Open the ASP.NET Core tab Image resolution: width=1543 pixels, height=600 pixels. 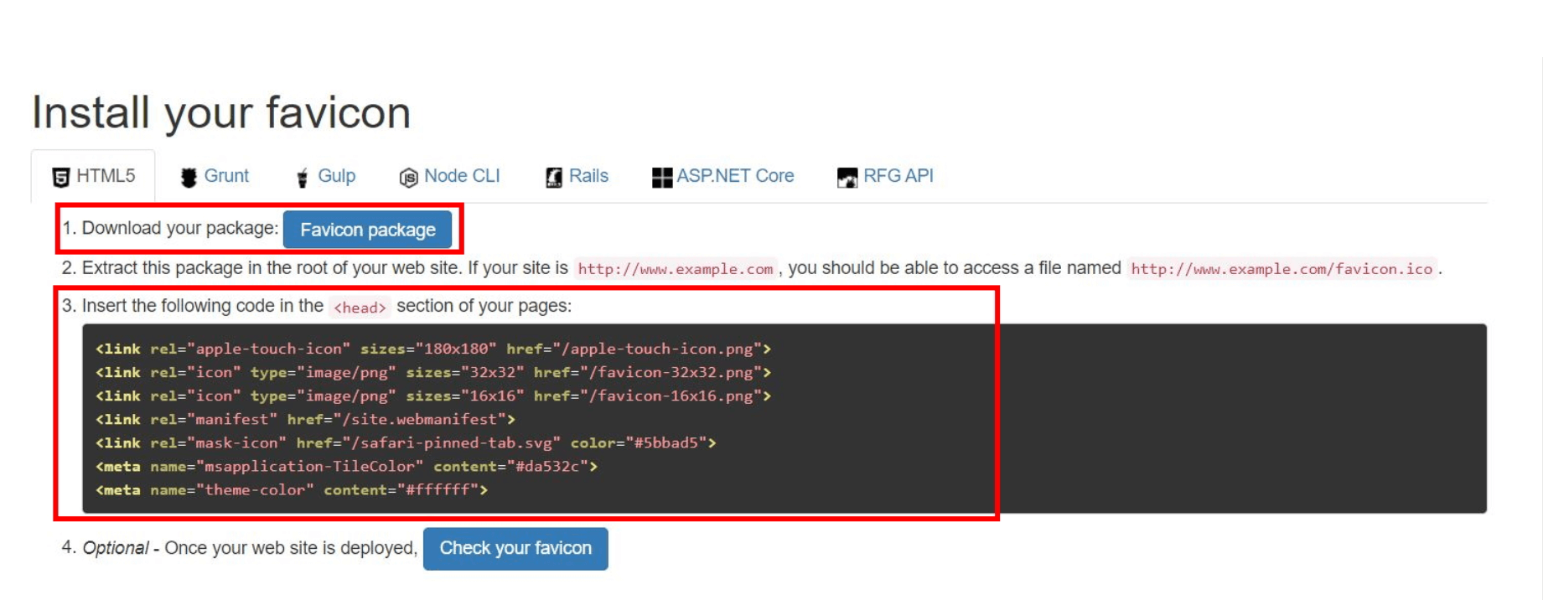tap(723, 176)
